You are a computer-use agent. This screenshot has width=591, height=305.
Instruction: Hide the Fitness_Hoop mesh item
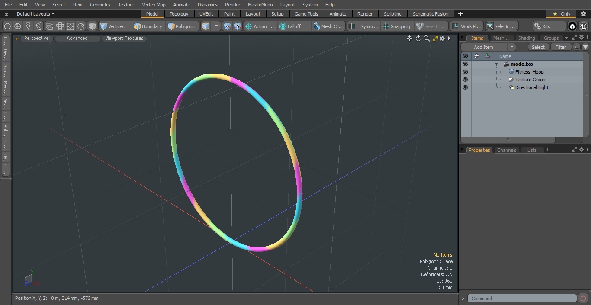[x=465, y=72]
